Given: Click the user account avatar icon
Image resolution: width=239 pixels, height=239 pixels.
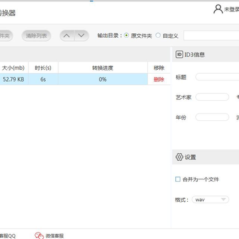Looking at the screenshot, I should [218, 9].
